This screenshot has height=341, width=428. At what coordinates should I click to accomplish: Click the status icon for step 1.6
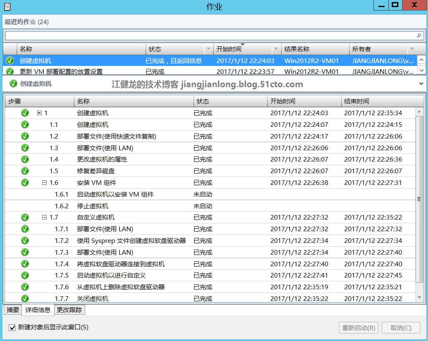coord(25,182)
